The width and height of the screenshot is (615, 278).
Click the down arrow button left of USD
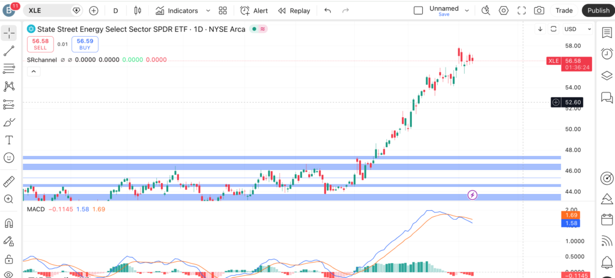[x=541, y=29]
